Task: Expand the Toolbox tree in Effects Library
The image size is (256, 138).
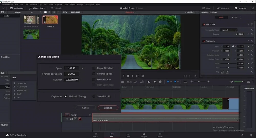Action: 2,77
